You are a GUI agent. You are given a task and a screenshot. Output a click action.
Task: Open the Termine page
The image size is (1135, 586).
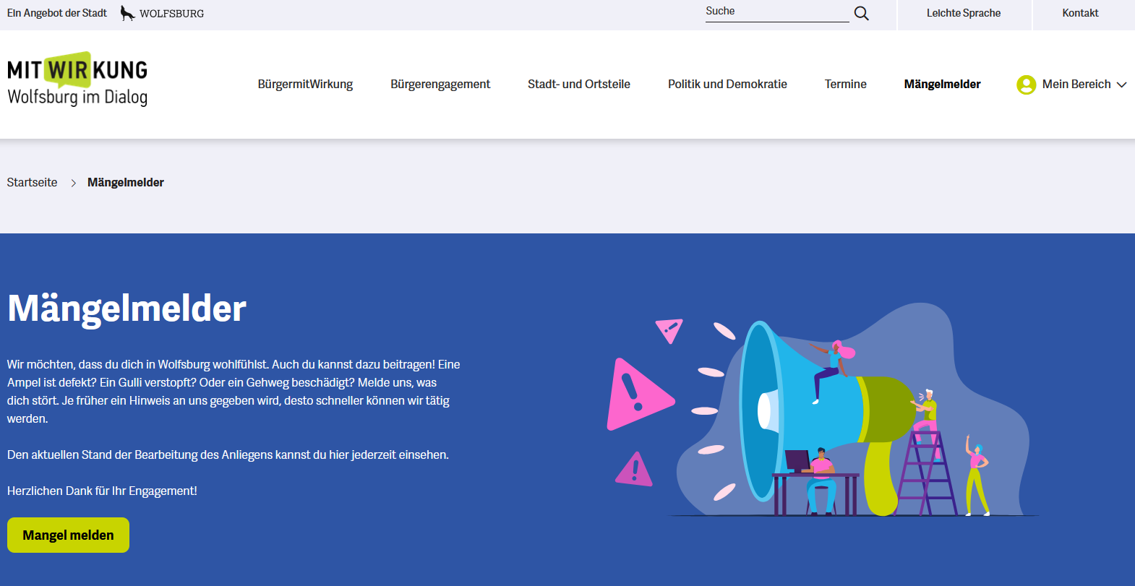point(845,85)
